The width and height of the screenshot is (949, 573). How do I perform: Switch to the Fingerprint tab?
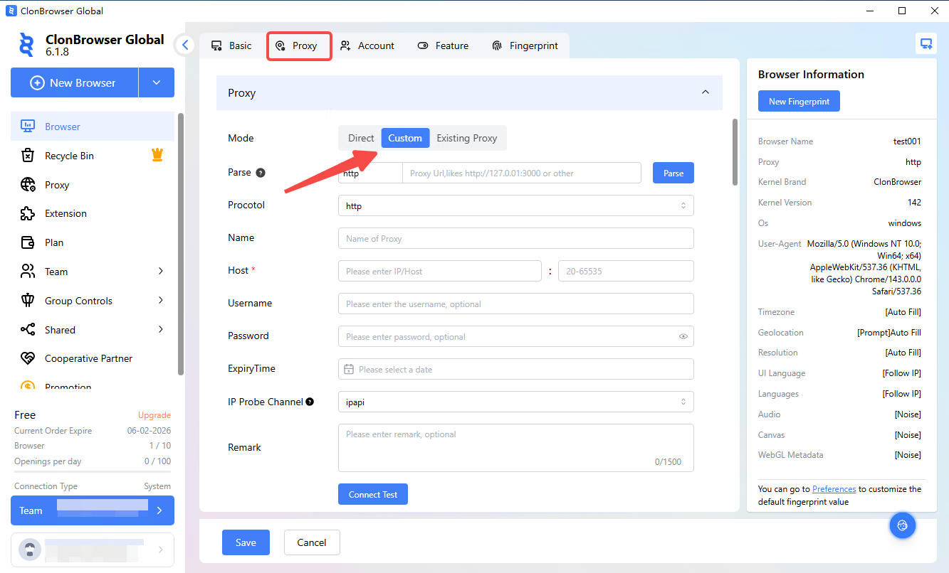pos(525,45)
